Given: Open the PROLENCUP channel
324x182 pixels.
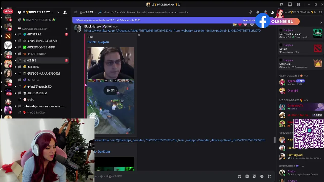Looking at the screenshot, I should tap(43, 112).
